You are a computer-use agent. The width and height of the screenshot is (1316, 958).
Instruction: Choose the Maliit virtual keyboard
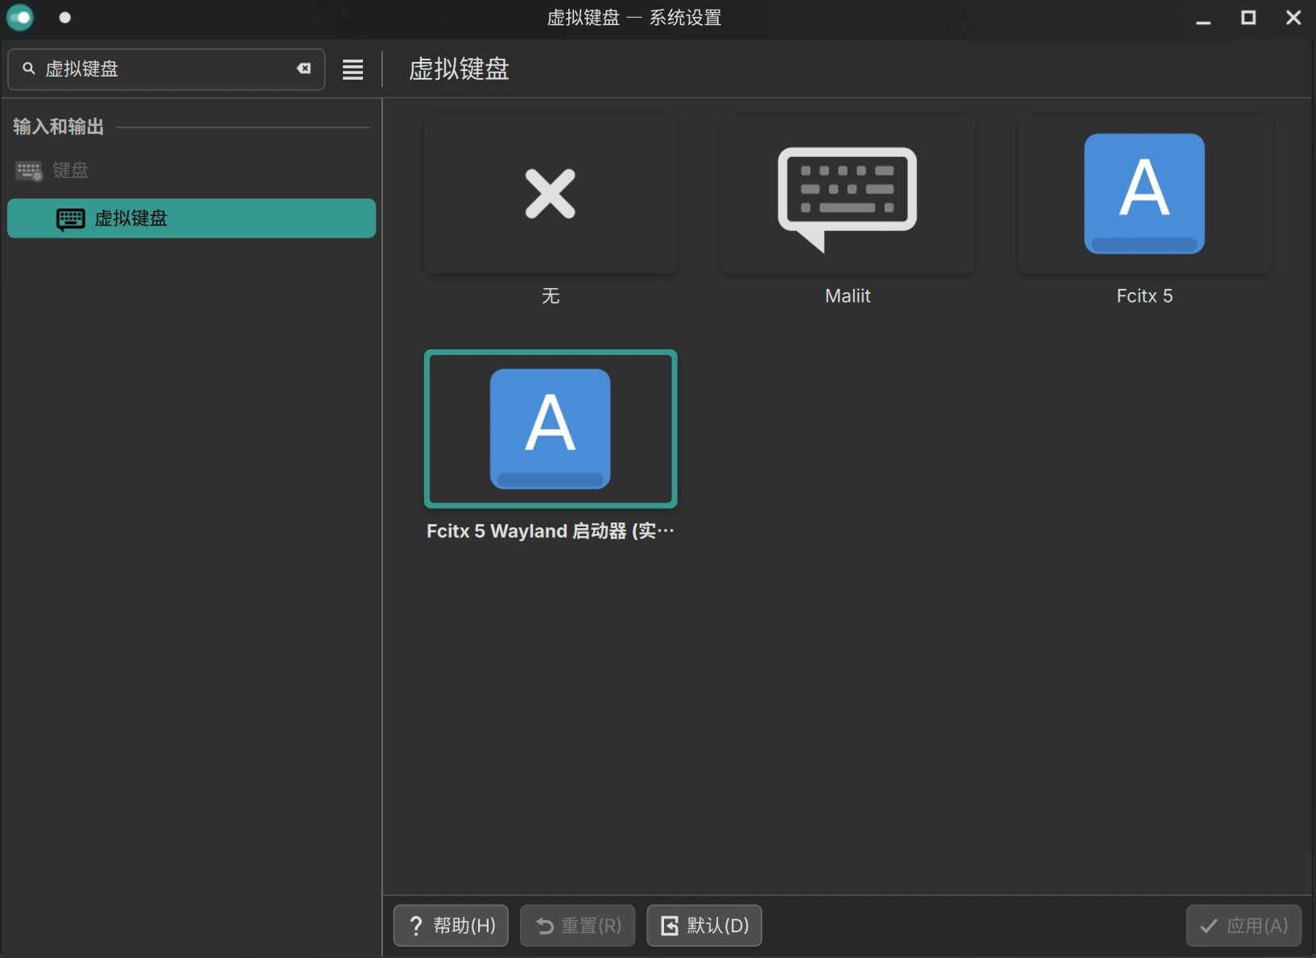(848, 194)
